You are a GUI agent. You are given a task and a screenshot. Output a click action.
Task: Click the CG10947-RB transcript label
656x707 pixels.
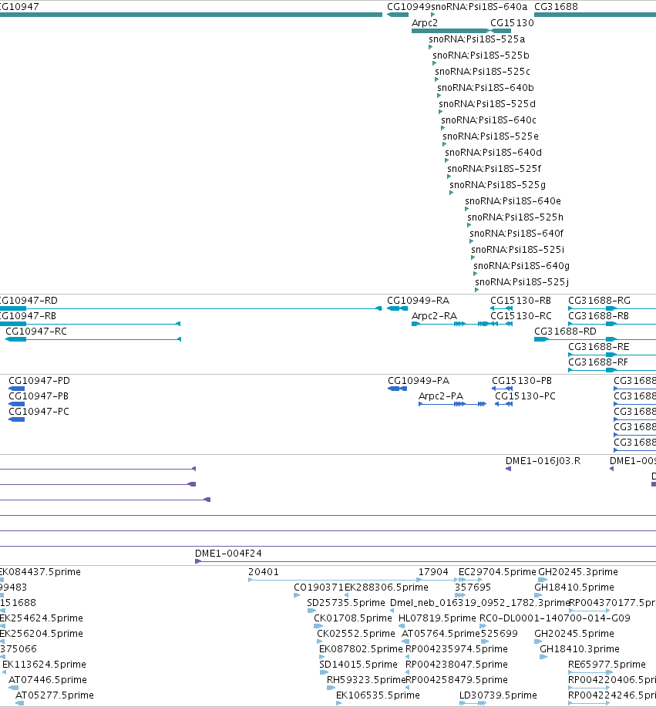pos(28,316)
